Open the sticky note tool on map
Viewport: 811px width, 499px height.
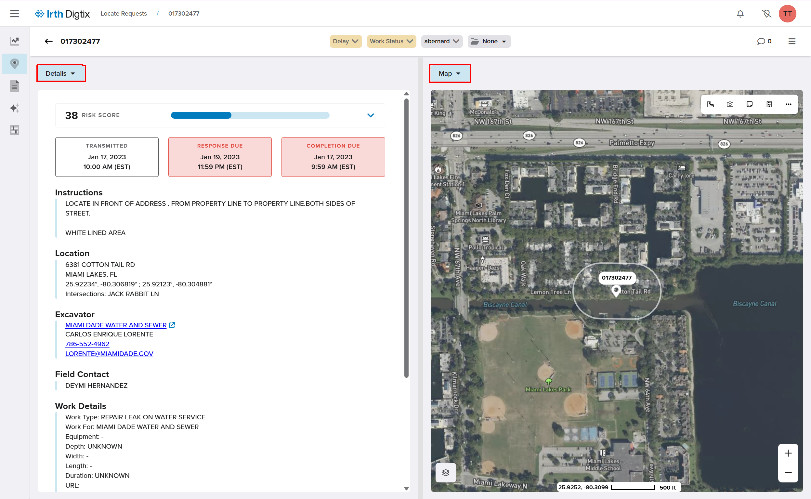pyautogui.click(x=749, y=104)
